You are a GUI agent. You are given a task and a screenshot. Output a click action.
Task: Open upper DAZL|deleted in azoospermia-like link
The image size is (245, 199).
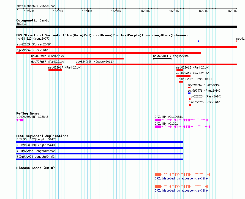click(x=181, y=178)
